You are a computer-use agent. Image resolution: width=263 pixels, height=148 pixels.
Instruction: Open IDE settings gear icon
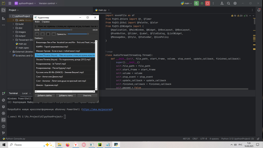click(235, 3)
